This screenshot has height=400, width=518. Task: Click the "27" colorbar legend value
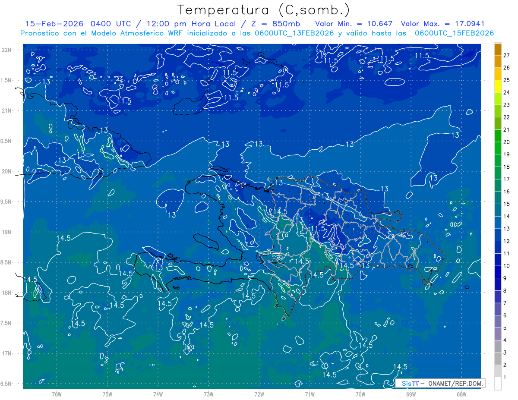pyautogui.click(x=507, y=55)
